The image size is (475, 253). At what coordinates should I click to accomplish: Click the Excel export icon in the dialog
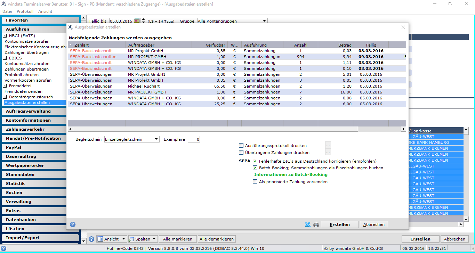click(x=307, y=225)
